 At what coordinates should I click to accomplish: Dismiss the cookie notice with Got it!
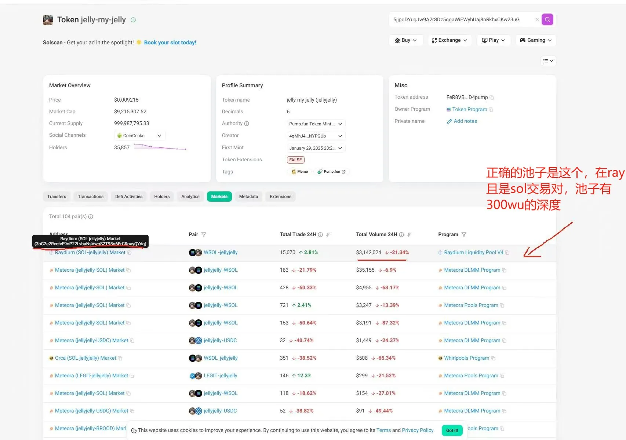452,430
